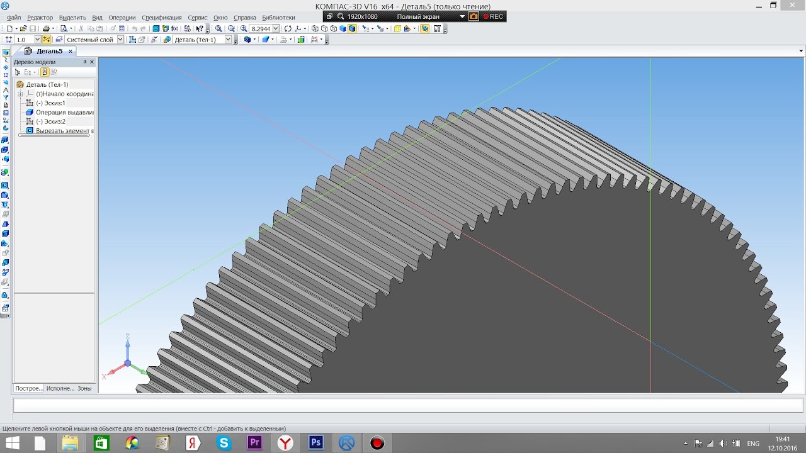Click the model tree horizontal scrollbar
The height and width of the screenshot is (453, 806).
[x=55, y=135]
